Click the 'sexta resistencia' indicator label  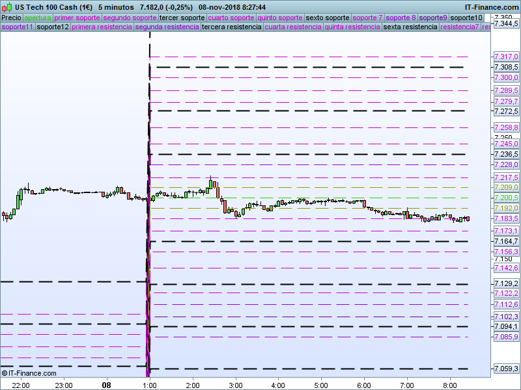[x=410, y=27]
